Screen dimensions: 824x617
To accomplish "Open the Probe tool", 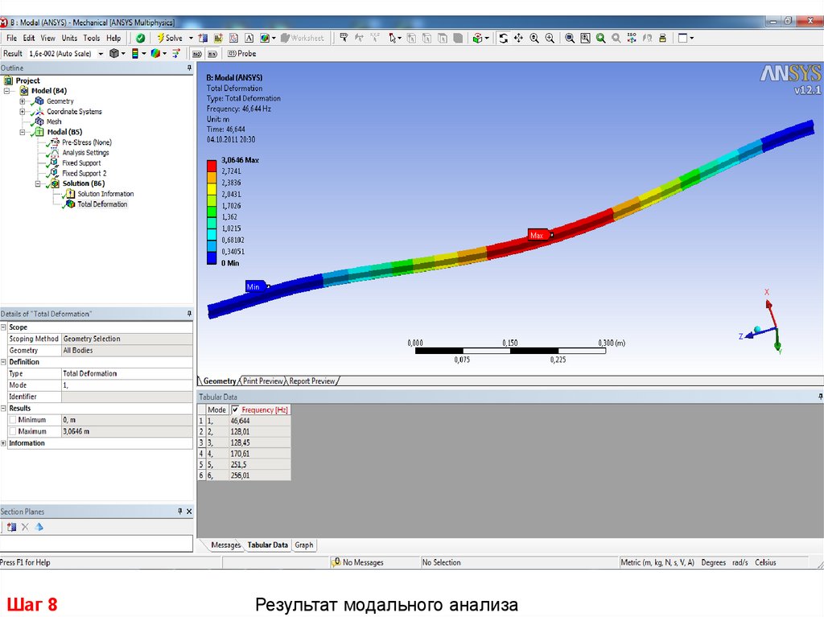I will point(241,53).
